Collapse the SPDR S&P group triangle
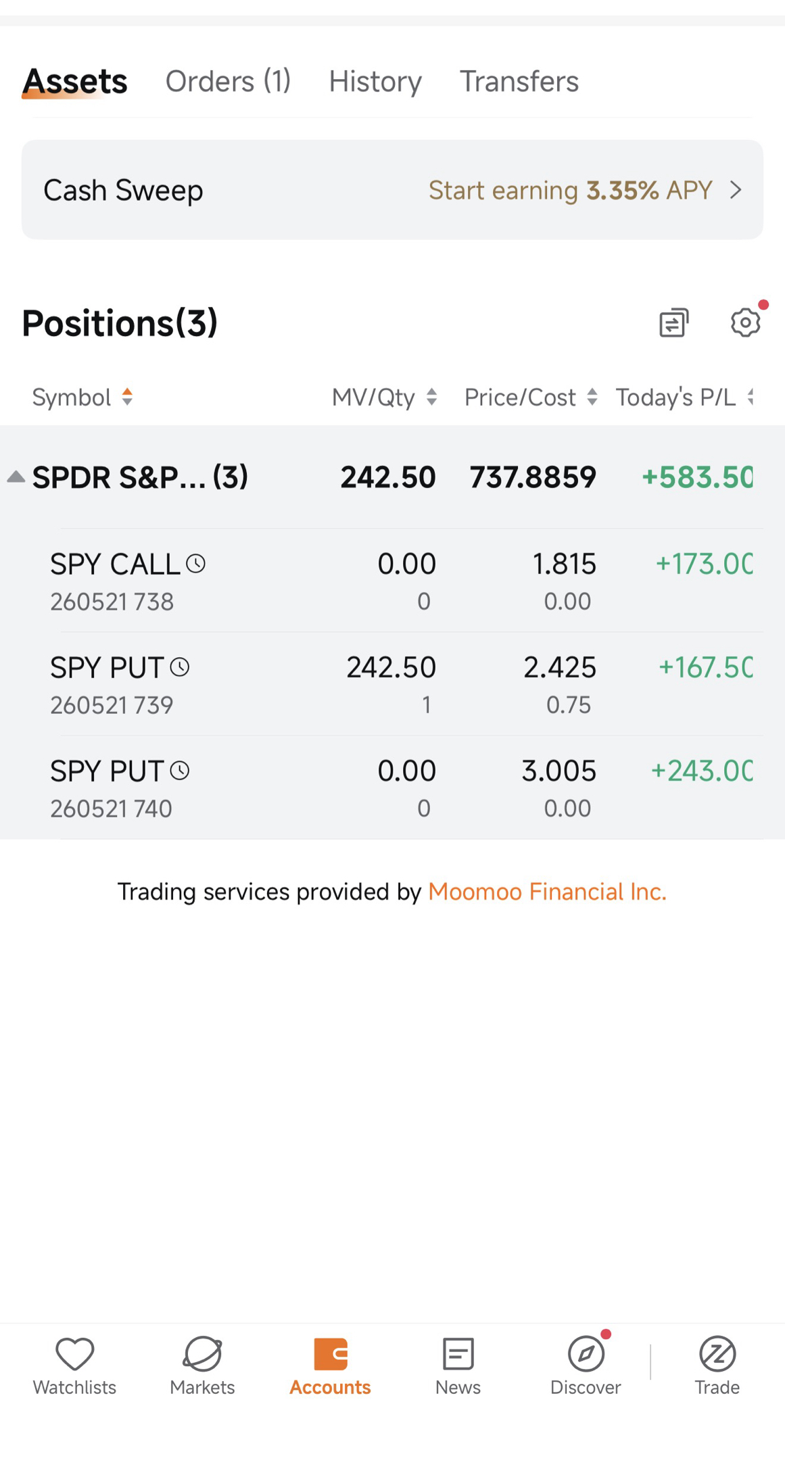 pyautogui.click(x=16, y=477)
